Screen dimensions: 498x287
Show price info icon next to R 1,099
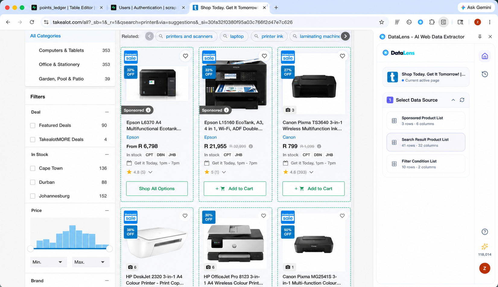[319, 146]
